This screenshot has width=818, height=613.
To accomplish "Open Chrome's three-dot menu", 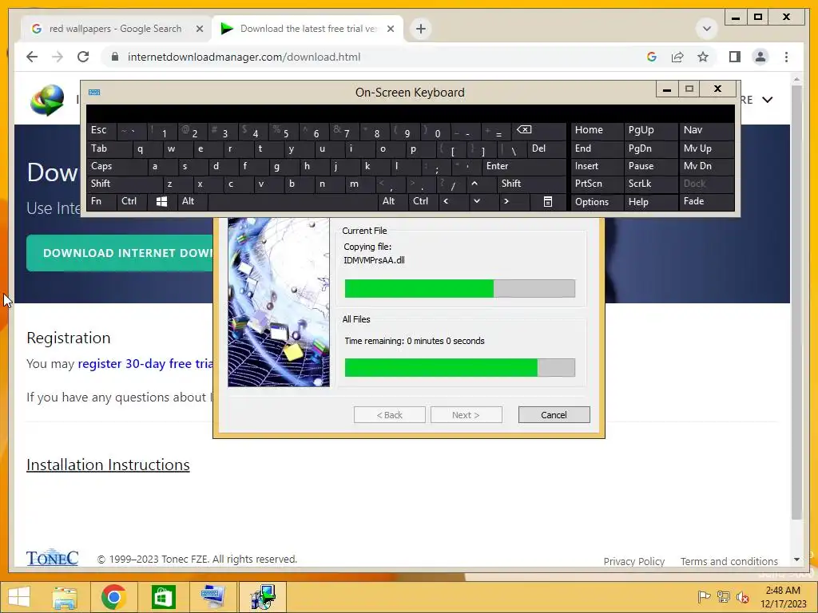I will (x=786, y=57).
